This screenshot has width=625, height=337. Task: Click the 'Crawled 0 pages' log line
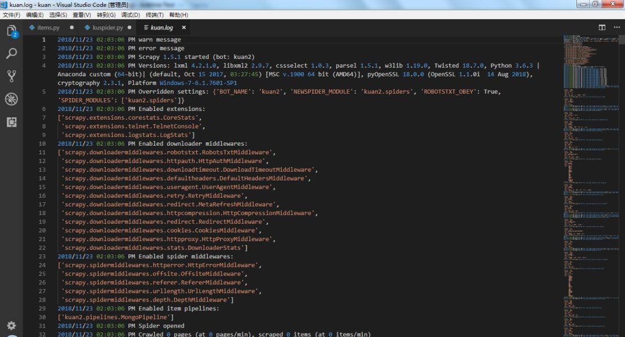pyautogui.click(x=214, y=334)
